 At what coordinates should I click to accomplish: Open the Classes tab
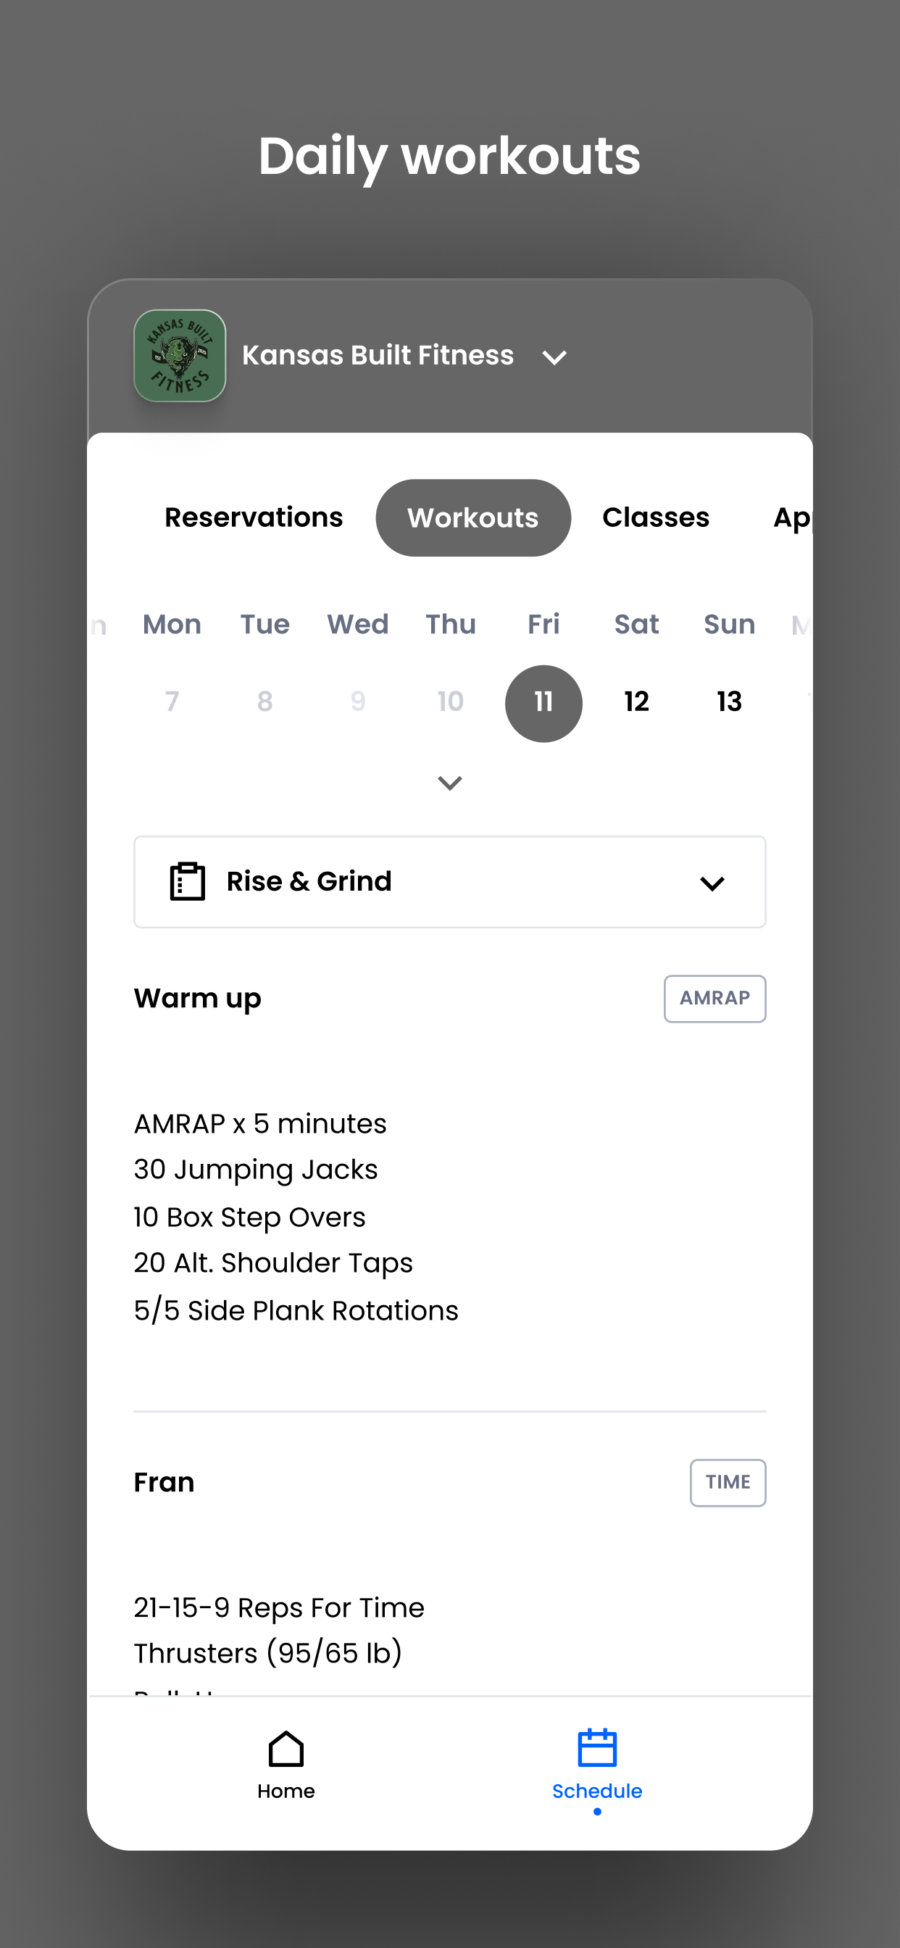[656, 517]
